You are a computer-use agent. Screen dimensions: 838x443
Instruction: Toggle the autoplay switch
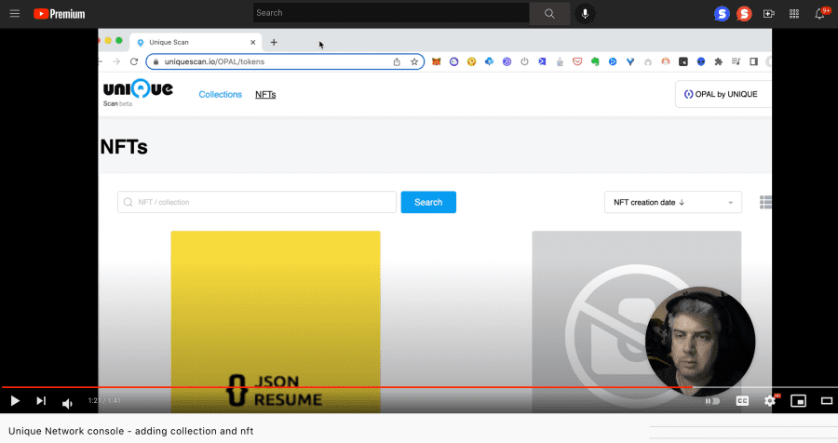(x=712, y=401)
